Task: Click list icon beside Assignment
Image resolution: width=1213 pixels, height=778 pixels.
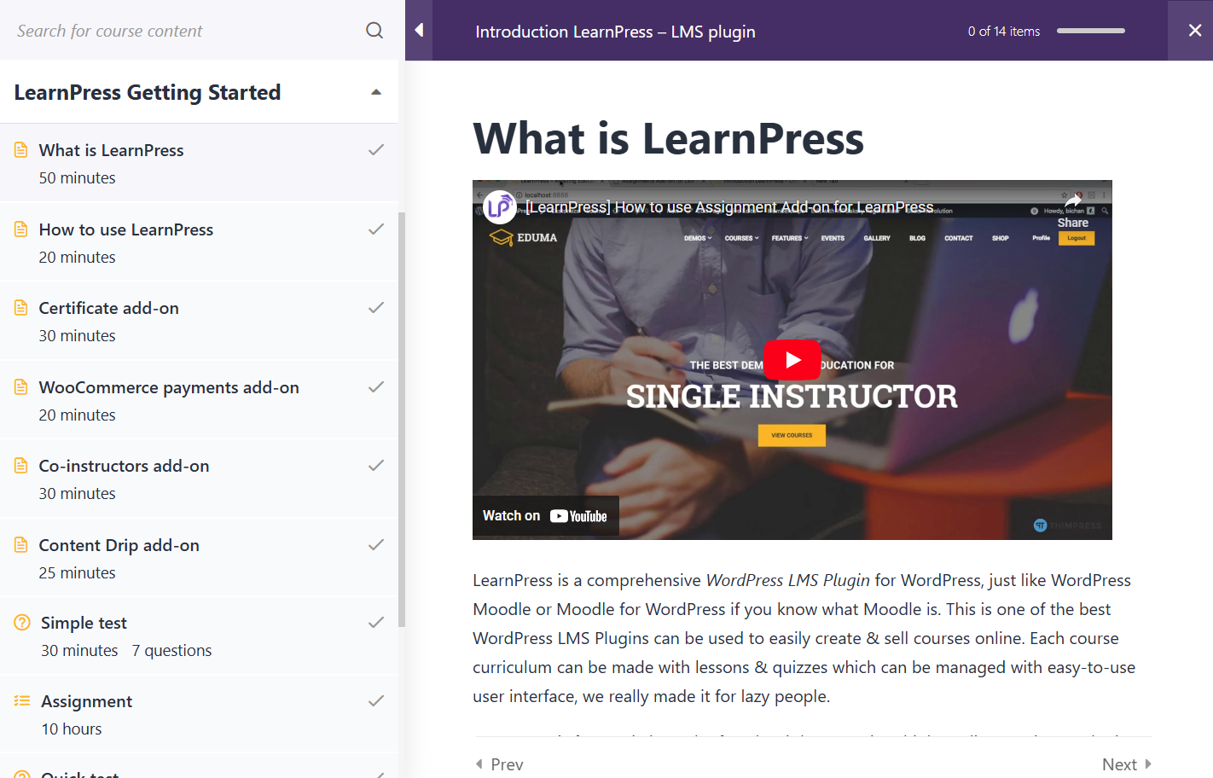Action: (22, 701)
